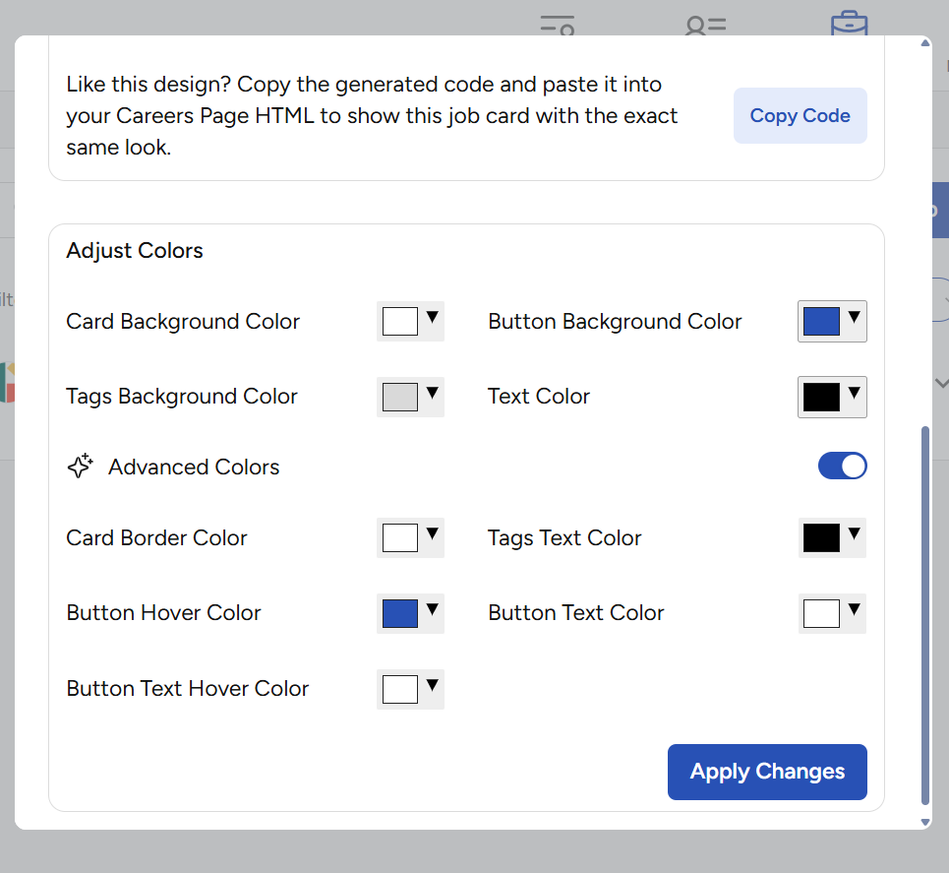This screenshot has width=949, height=873.
Task: Click the Button Text Hover Color swatch
Action: click(x=400, y=689)
